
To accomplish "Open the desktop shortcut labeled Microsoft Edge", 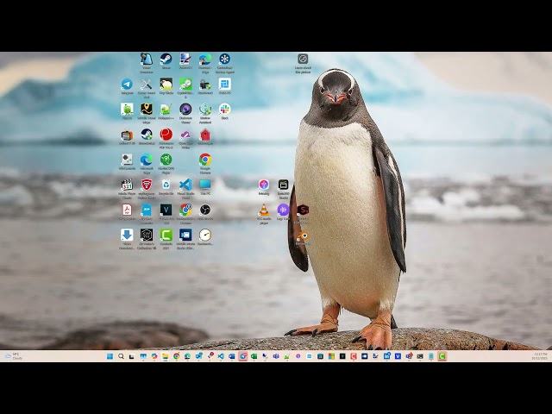I will 147,160.
